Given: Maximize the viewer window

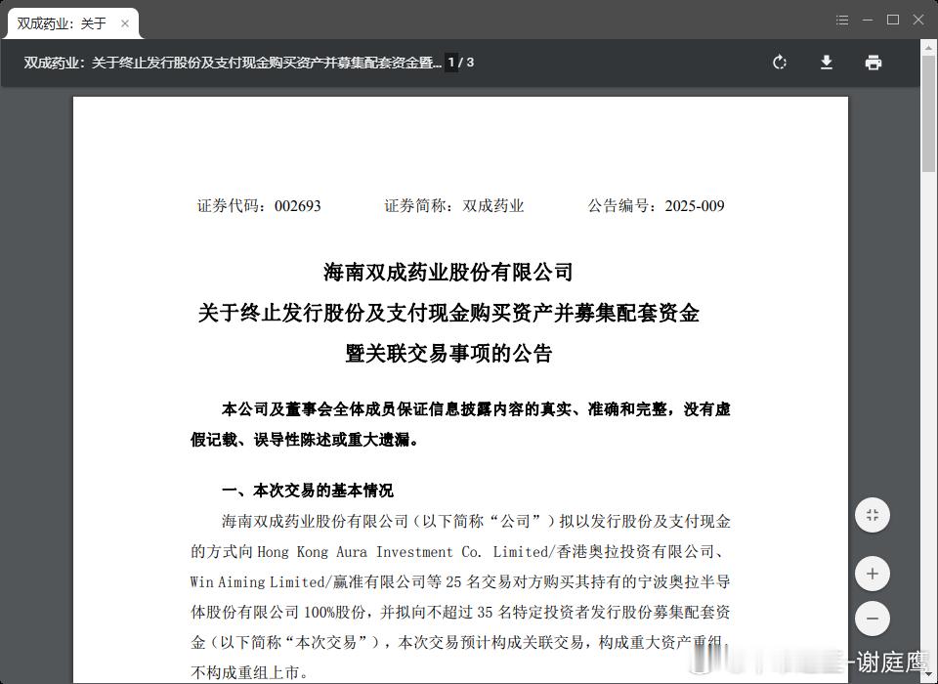Looking at the screenshot, I should (x=893, y=20).
